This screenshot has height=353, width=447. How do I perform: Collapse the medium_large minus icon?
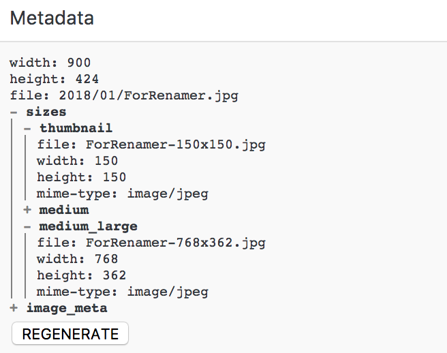(x=27, y=227)
